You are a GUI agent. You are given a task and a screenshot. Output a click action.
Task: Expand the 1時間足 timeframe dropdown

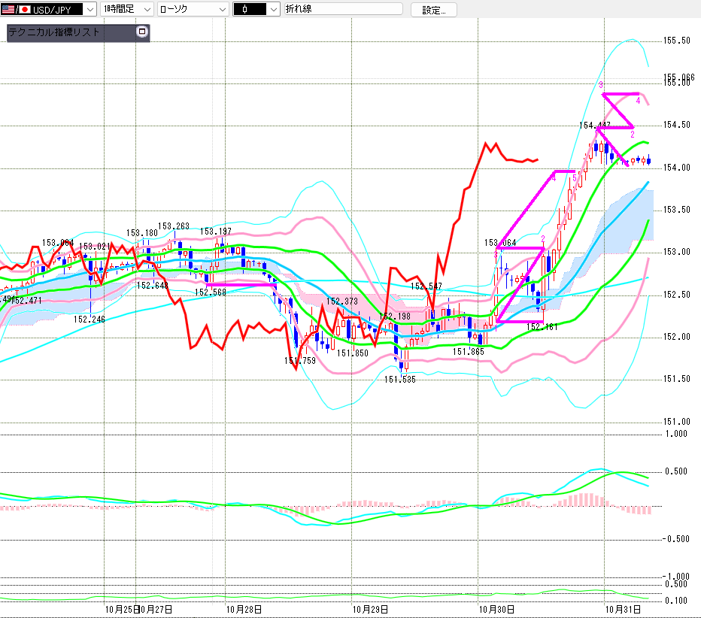tap(146, 10)
